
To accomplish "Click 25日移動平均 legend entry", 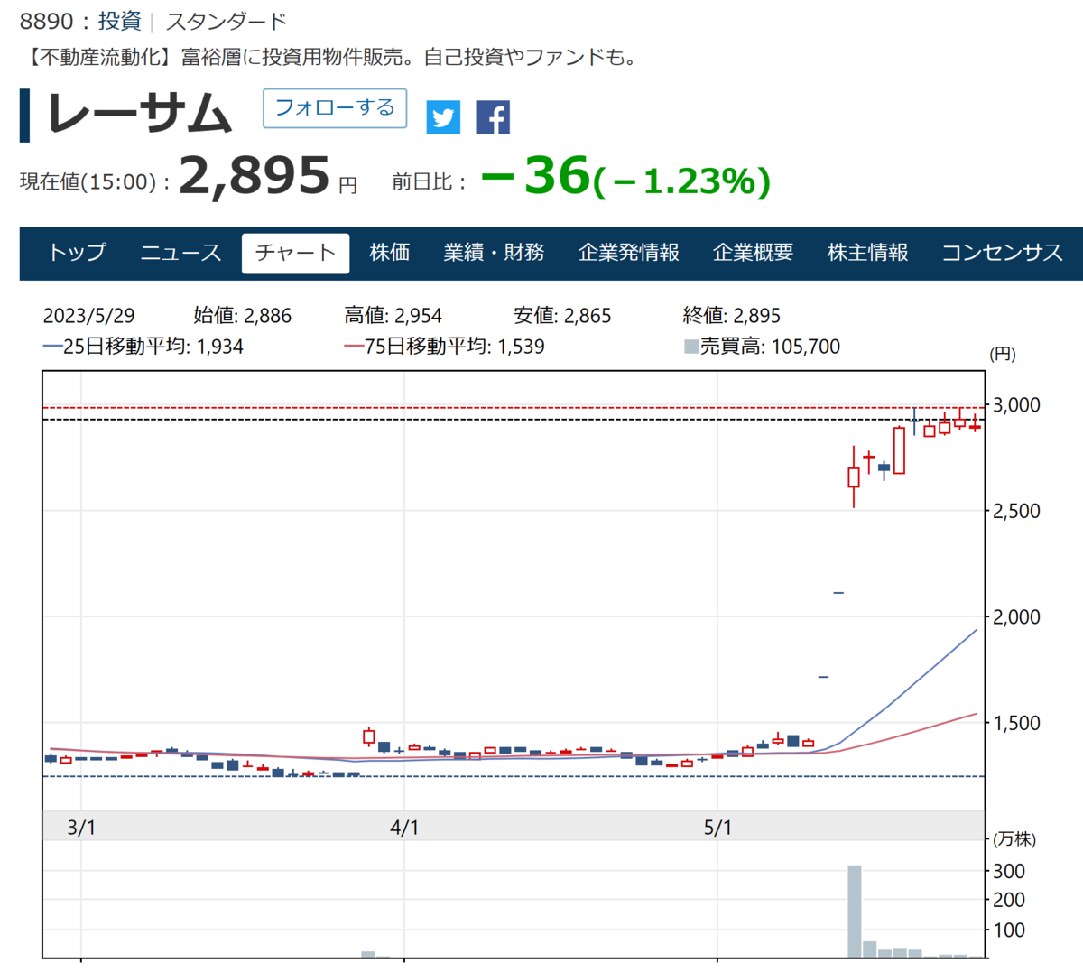I will coord(143,347).
